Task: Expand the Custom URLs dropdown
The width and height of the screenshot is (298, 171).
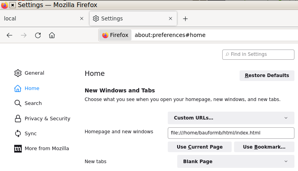Action: click(x=231, y=118)
